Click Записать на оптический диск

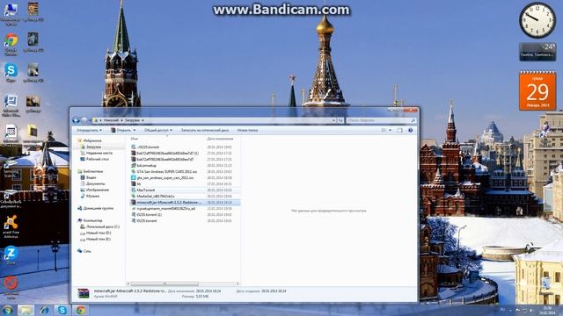click(205, 130)
